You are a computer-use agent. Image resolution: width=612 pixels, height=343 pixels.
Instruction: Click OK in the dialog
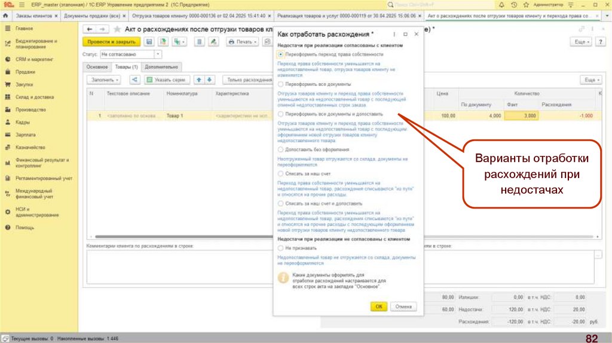(378, 306)
